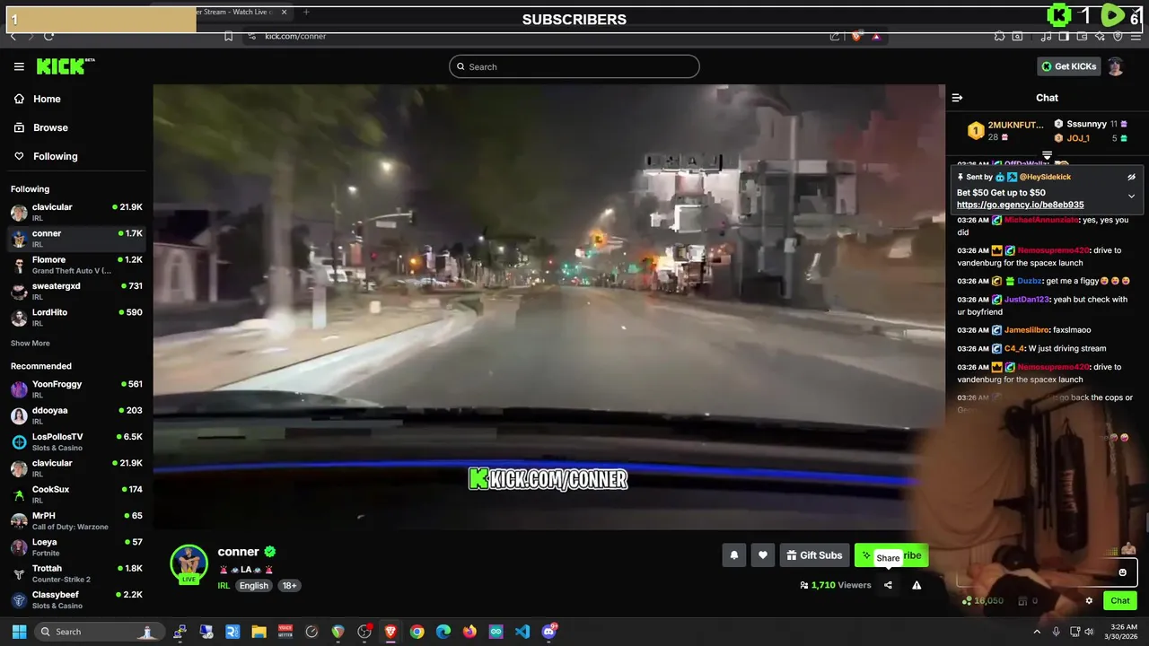Report the stream with warning triangle

(917, 585)
